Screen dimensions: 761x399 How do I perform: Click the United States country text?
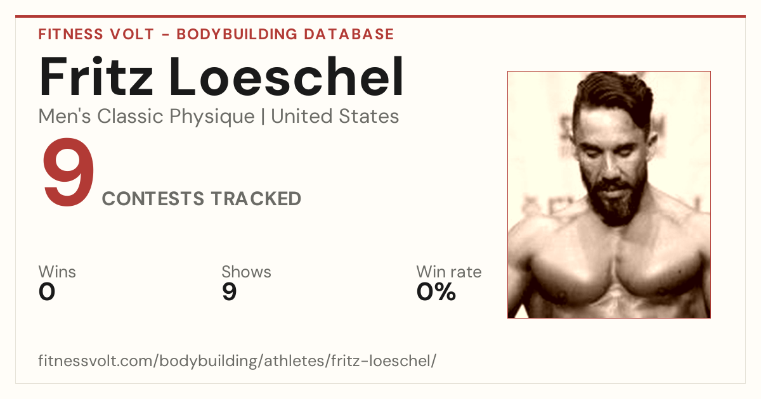tap(335, 117)
